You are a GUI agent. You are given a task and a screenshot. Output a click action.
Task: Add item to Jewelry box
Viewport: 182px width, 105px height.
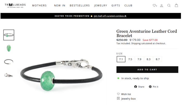[126, 99]
